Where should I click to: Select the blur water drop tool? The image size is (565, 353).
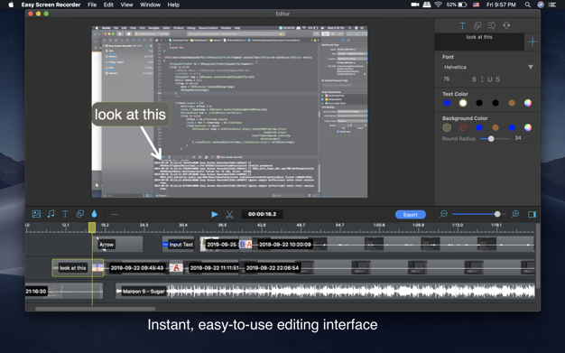[94, 214]
